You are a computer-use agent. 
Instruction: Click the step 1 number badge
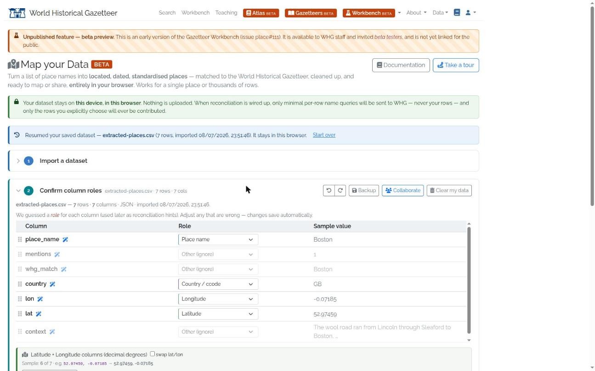[28, 161]
